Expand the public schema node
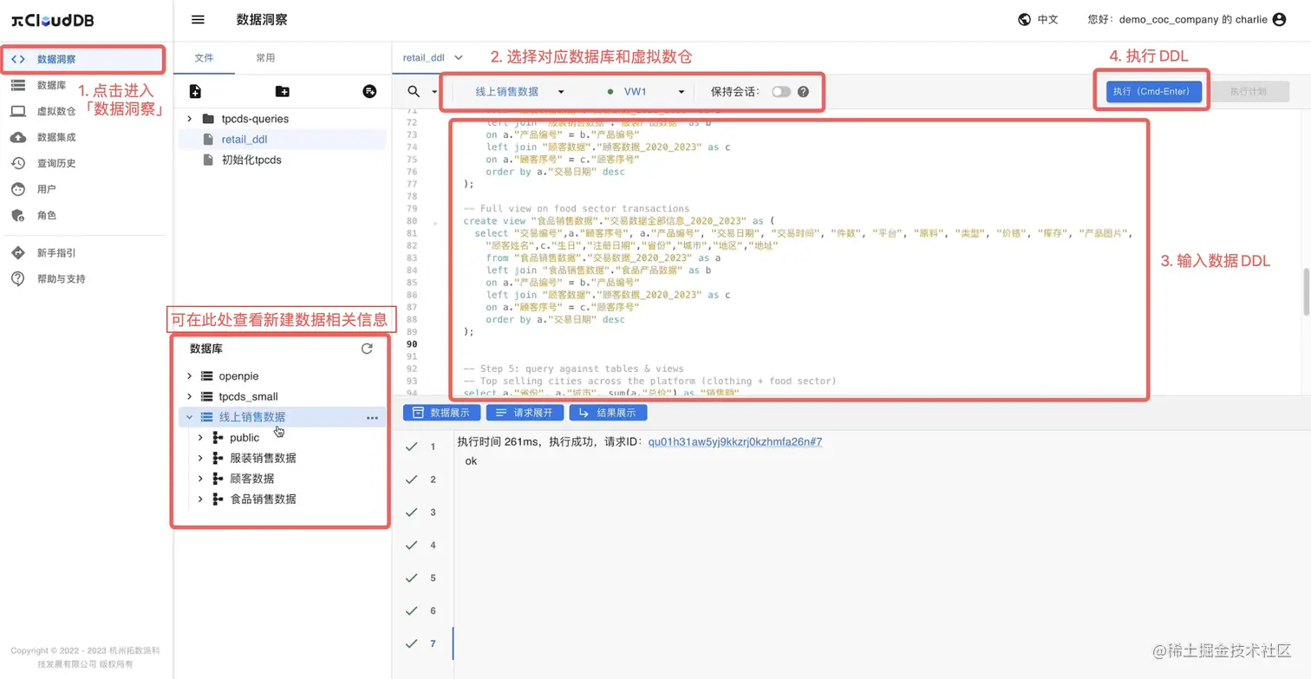This screenshot has width=1311, height=679. pos(200,438)
